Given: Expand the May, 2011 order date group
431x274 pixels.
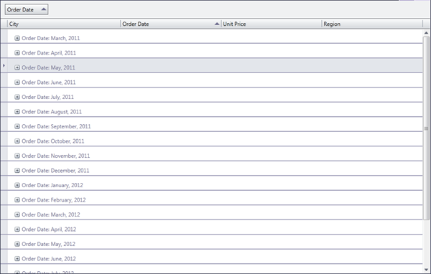Looking at the screenshot, I should (17, 67).
